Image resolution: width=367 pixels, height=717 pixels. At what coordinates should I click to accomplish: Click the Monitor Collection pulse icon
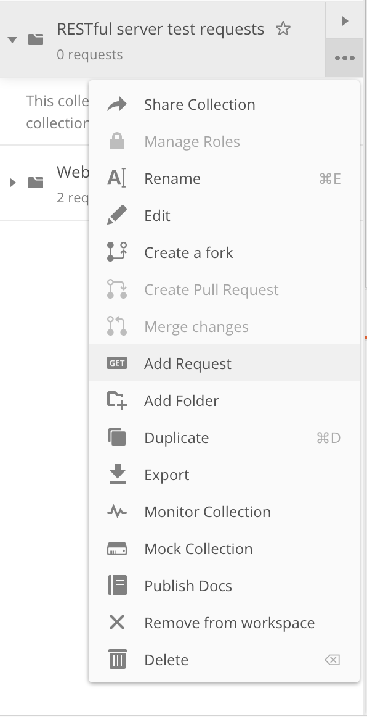point(117,512)
